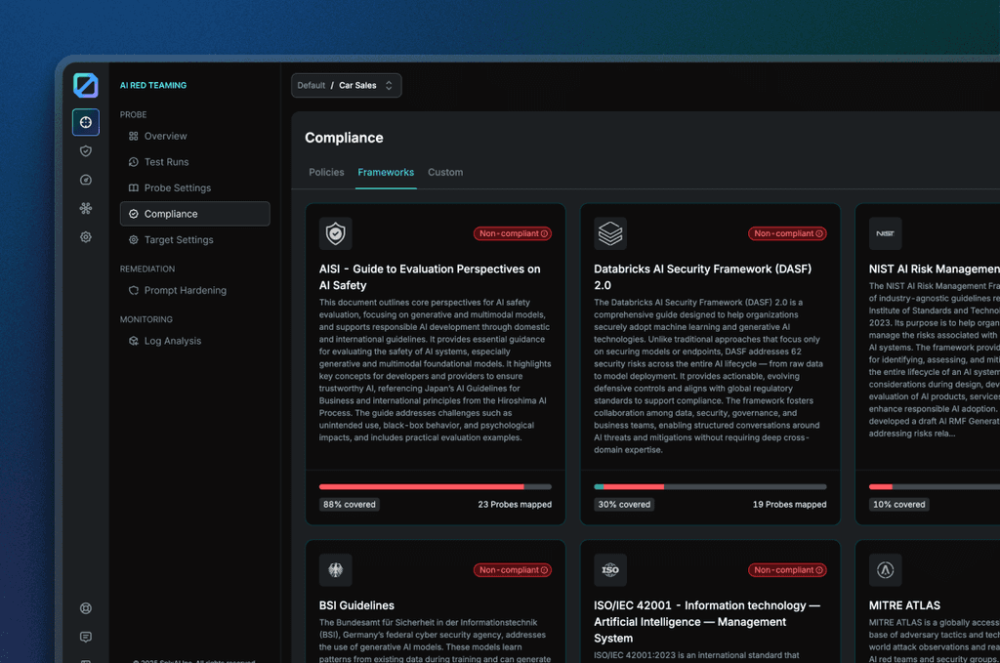Click the 88% covered progress bar
The width and height of the screenshot is (1000, 663).
pos(435,485)
